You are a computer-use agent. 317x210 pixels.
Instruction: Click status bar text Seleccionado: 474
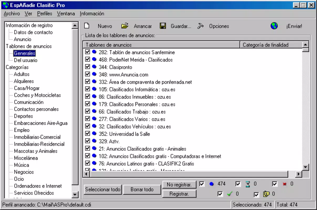coord(252,205)
